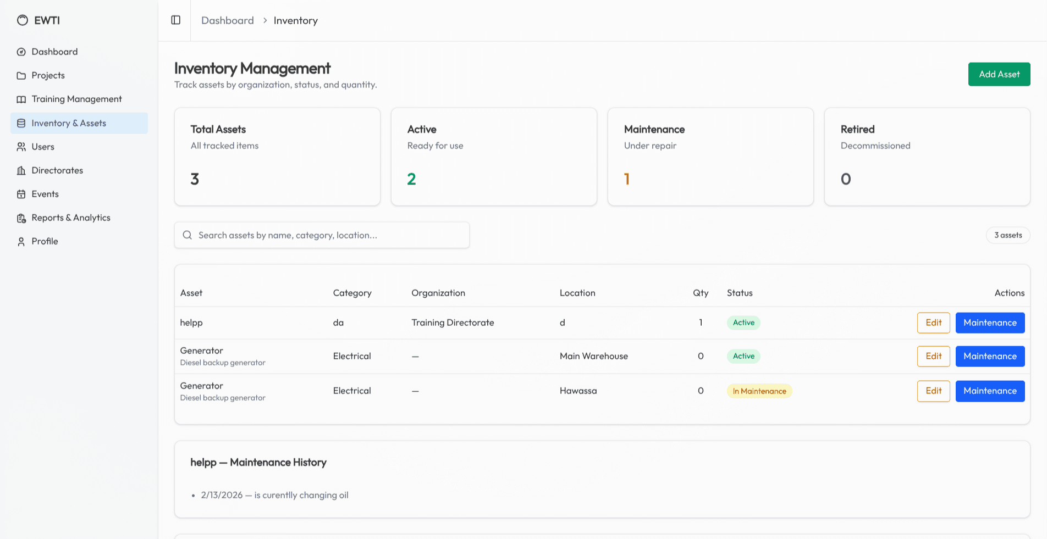Open the Users people icon
1047x539 pixels.
[21, 147]
